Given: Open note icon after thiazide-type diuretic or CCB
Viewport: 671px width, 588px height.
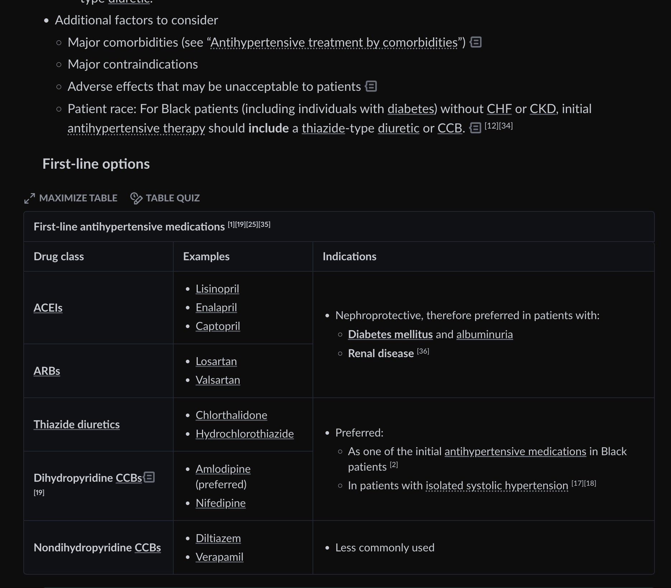Looking at the screenshot, I should pos(475,128).
